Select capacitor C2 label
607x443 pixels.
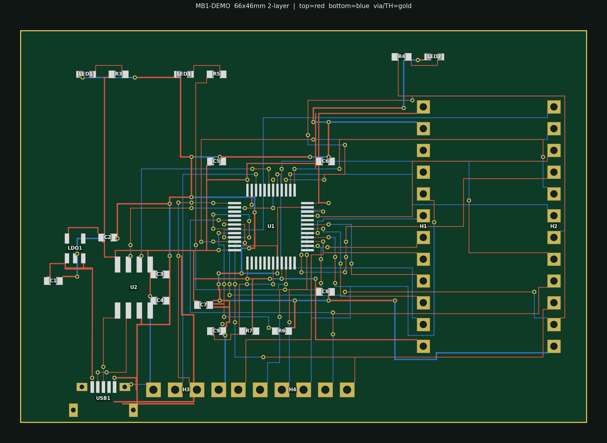click(108, 237)
